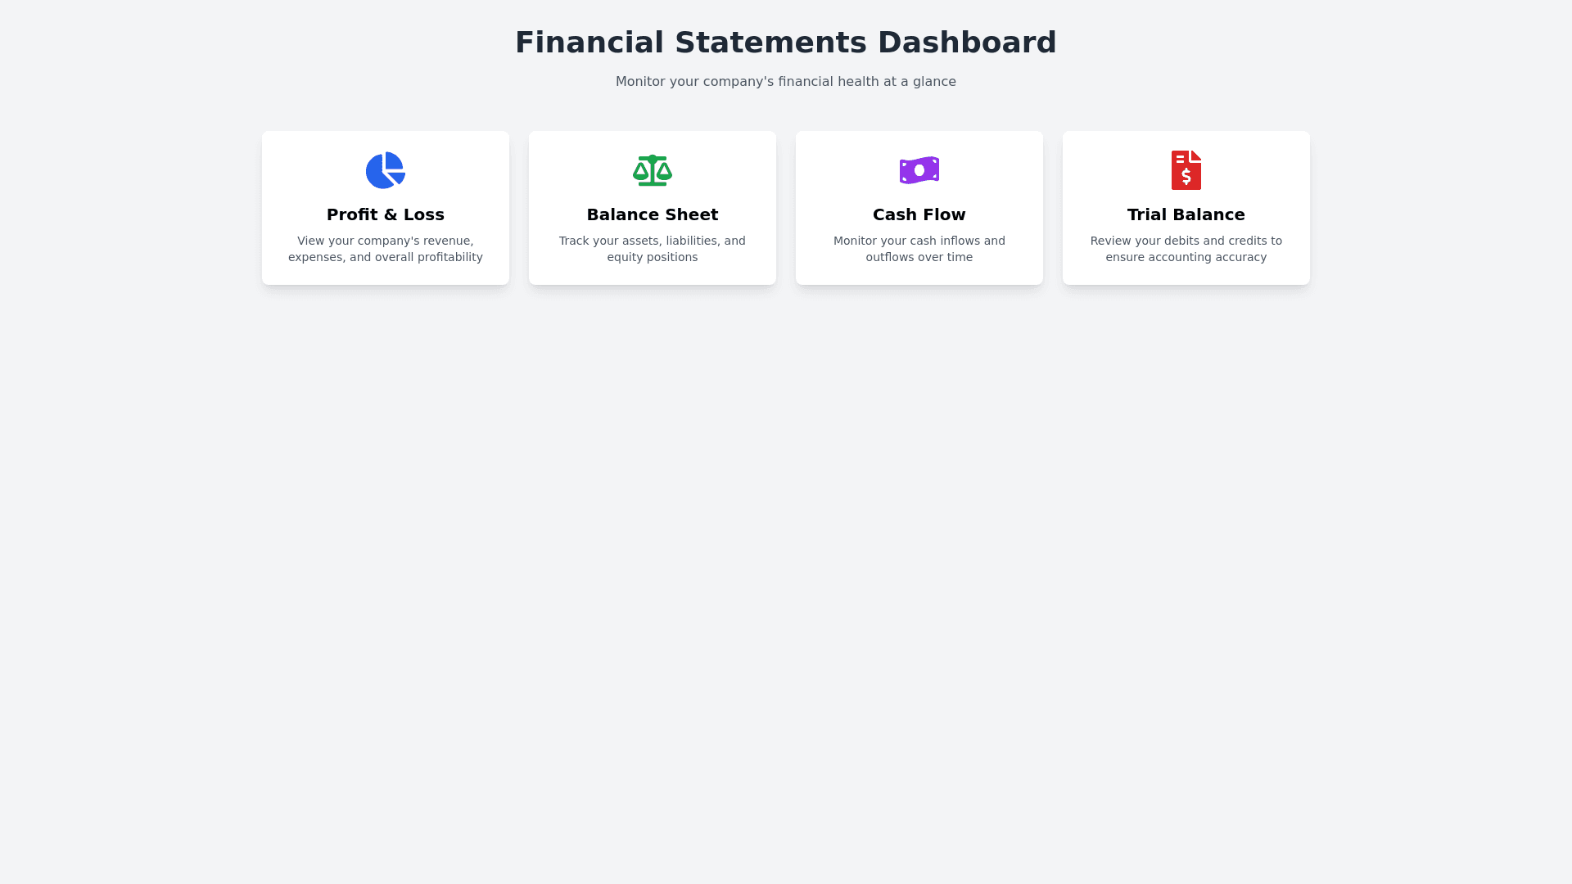Select the Profit & Loss title
This screenshot has height=884, width=1572.
coord(386,214)
